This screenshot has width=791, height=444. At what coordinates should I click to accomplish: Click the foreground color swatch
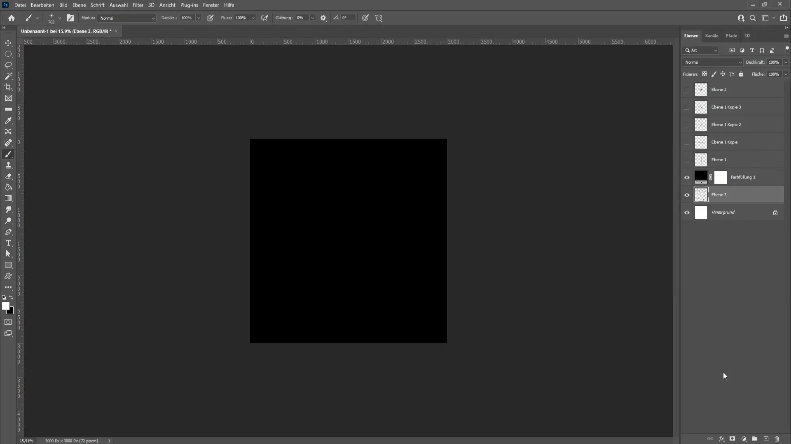pos(5,305)
